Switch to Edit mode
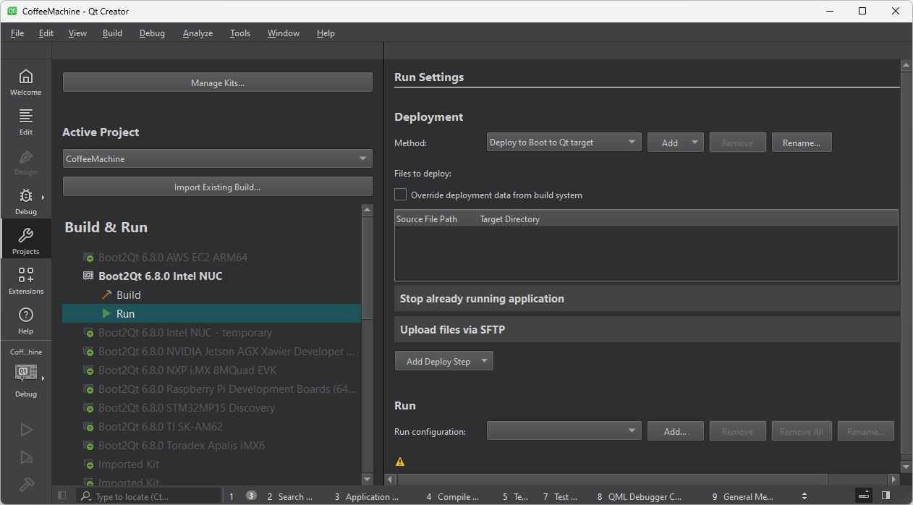This screenshot has height=505, width=913. point(25,122)
